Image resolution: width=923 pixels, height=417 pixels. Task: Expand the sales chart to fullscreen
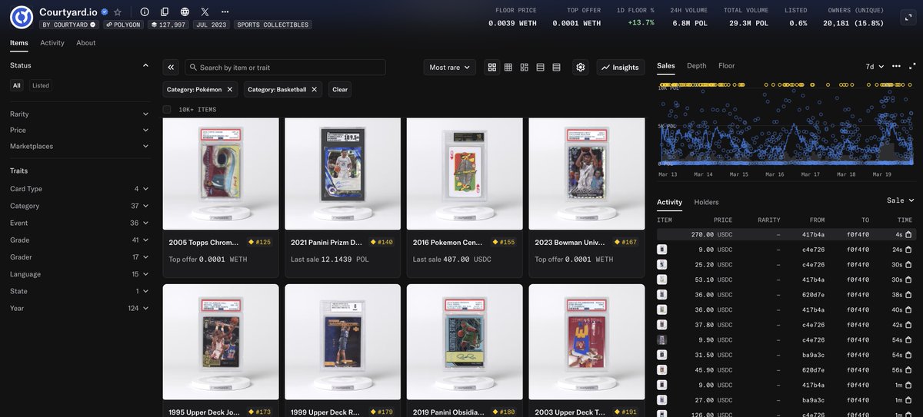pos(911,67)
